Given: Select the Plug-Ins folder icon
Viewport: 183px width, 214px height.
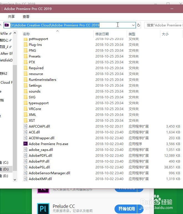Looking at the screenshot, I should [x=26, y=45].
